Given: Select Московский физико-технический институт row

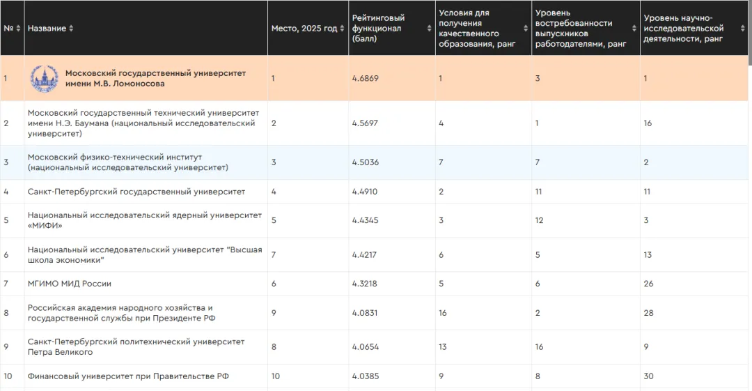Looking at the screenshot, I should [374, 162].
